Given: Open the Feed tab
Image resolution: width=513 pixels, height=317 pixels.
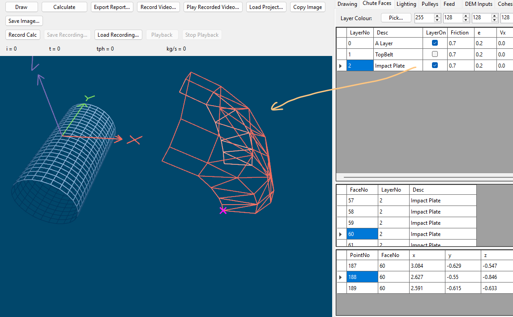Looking at the screenshot, I should (449, 4).
